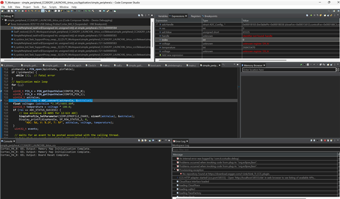Click the Save icon in main toolbar
This screenshot has height=199, width=340.
(x=8, y=11)
